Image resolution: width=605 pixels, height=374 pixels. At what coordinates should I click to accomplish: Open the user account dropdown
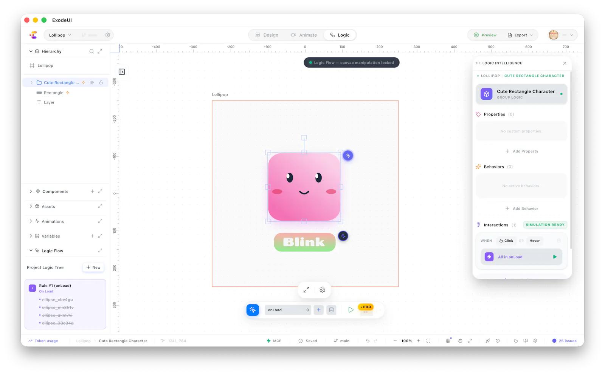(563, 35)
